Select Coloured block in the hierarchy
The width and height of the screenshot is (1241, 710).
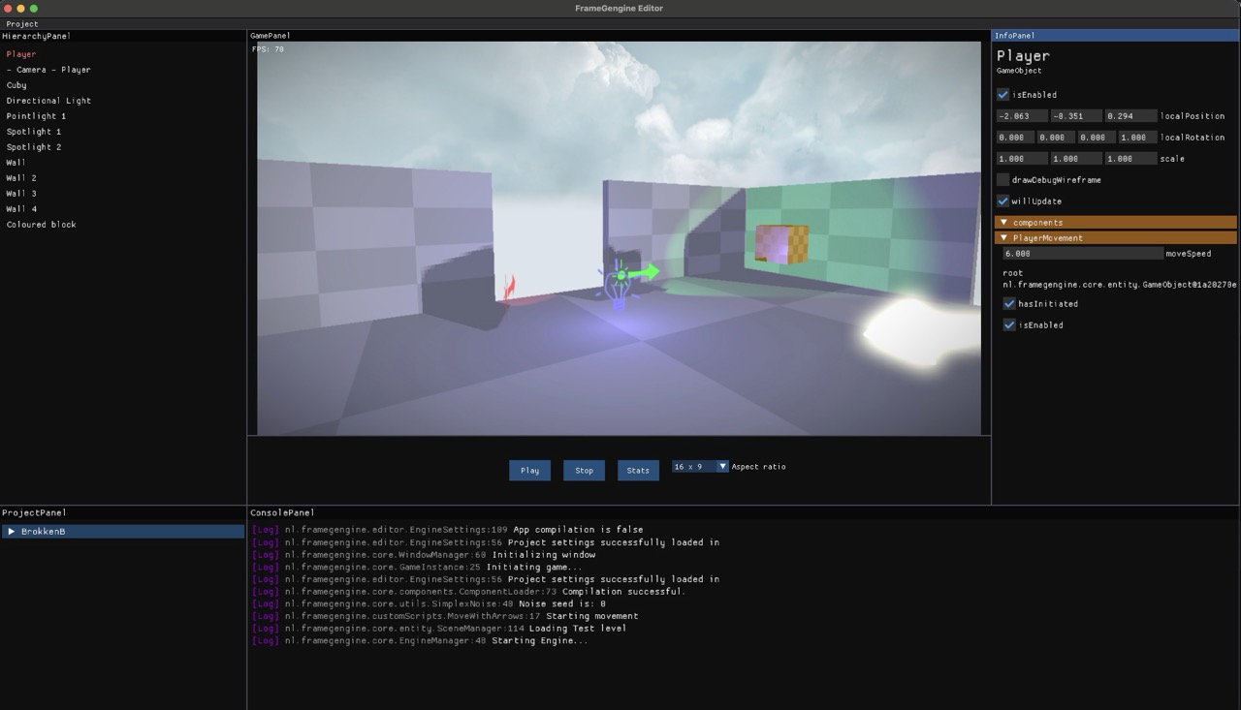(41, 225)
